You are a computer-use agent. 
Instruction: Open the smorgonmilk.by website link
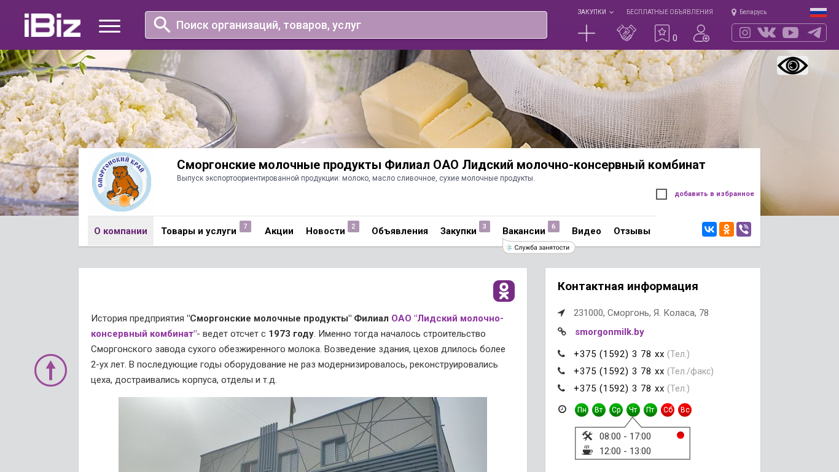pyautogui.click(x=609, y=332)
